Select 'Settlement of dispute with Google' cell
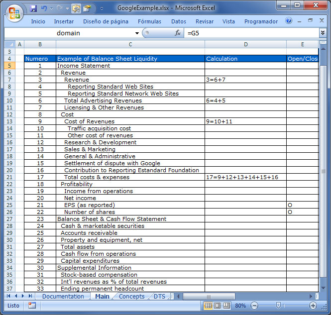The height and width of the screenshot is (315, 331). [x=130, y=163]
